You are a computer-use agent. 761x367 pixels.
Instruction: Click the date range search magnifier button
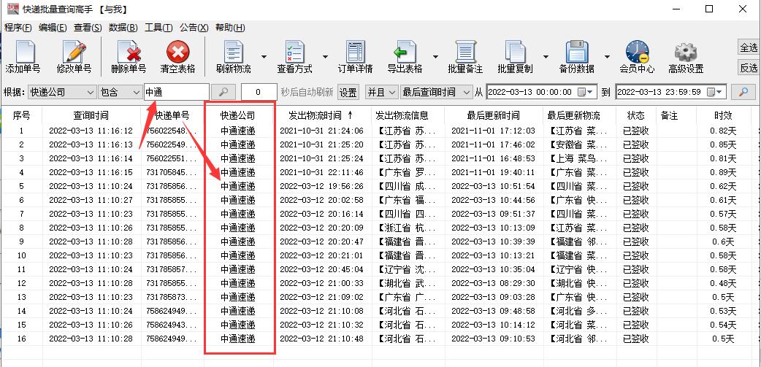(x=743, y=92)
